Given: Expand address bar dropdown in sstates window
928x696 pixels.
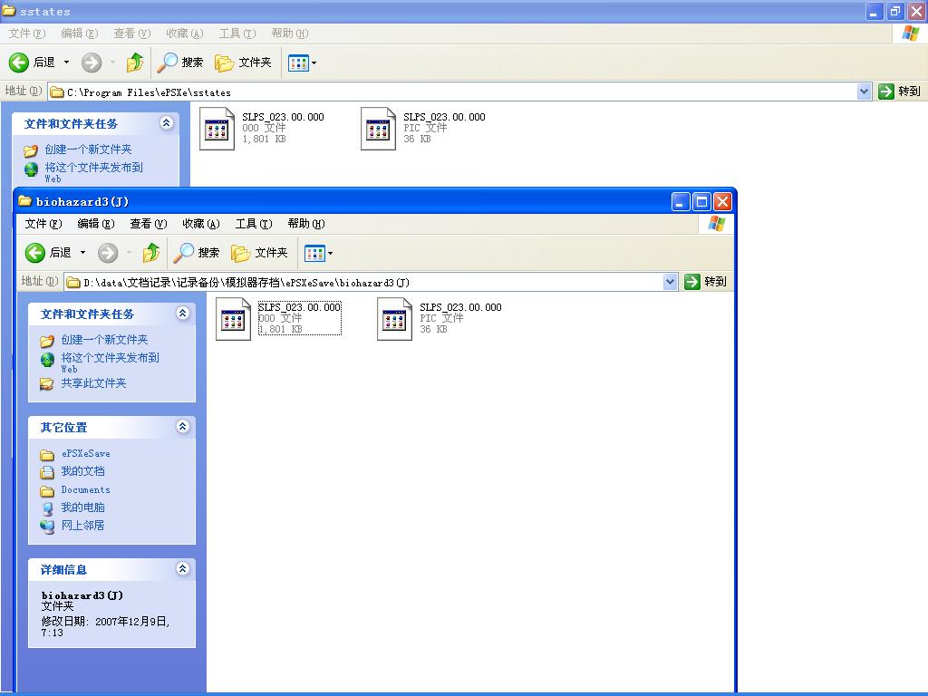Looking at the screenshot, I should pyautogui.click(x=864, y=92).
